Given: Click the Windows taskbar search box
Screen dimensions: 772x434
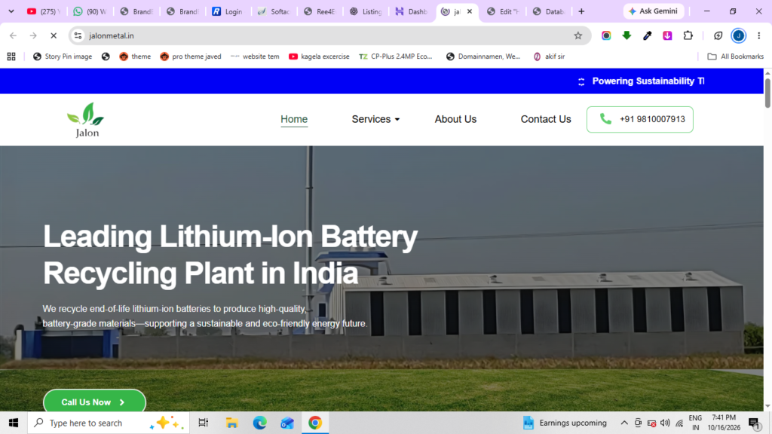Looking at the screenshot, I should (109, 423).
